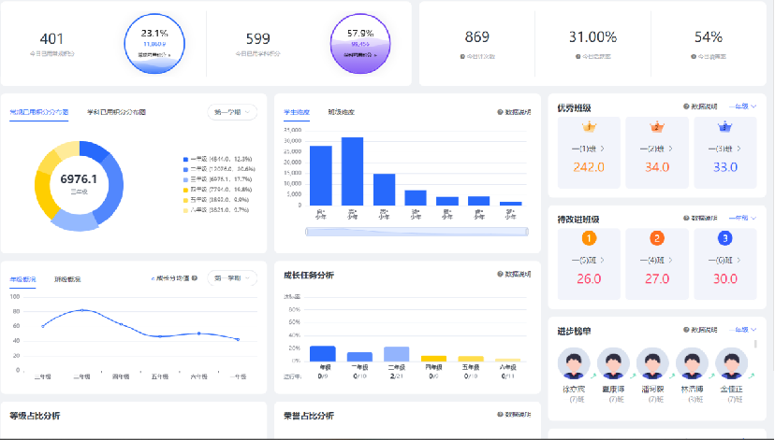Click the help icon beside 成长分均值
The width and height of the screenshot is (775, 440).
click(x=195, y=278)
